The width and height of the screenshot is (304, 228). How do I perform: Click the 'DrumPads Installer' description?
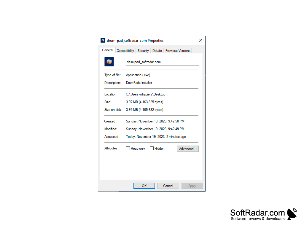(139, 83)
